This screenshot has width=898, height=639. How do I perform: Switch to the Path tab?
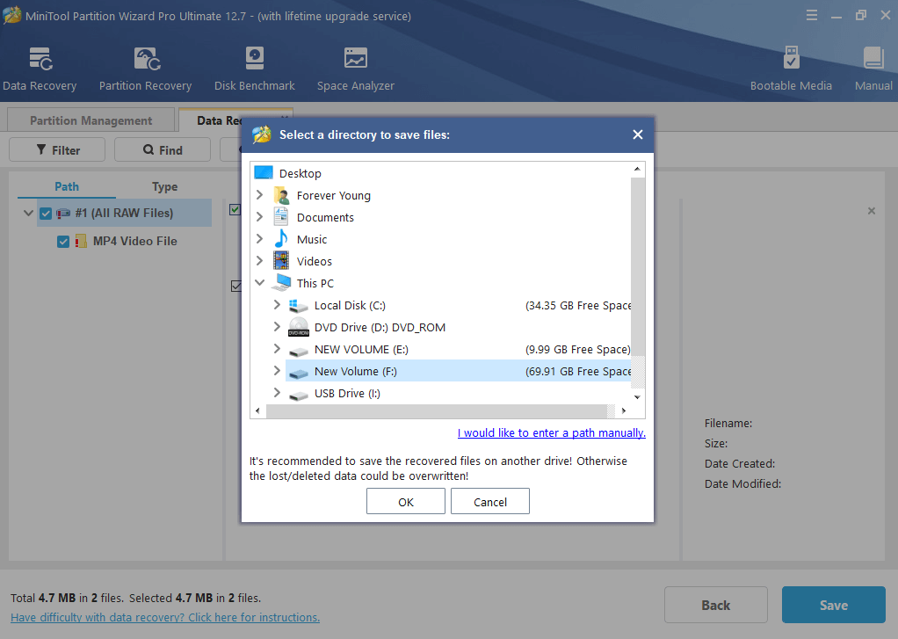[x=67, y=187]
